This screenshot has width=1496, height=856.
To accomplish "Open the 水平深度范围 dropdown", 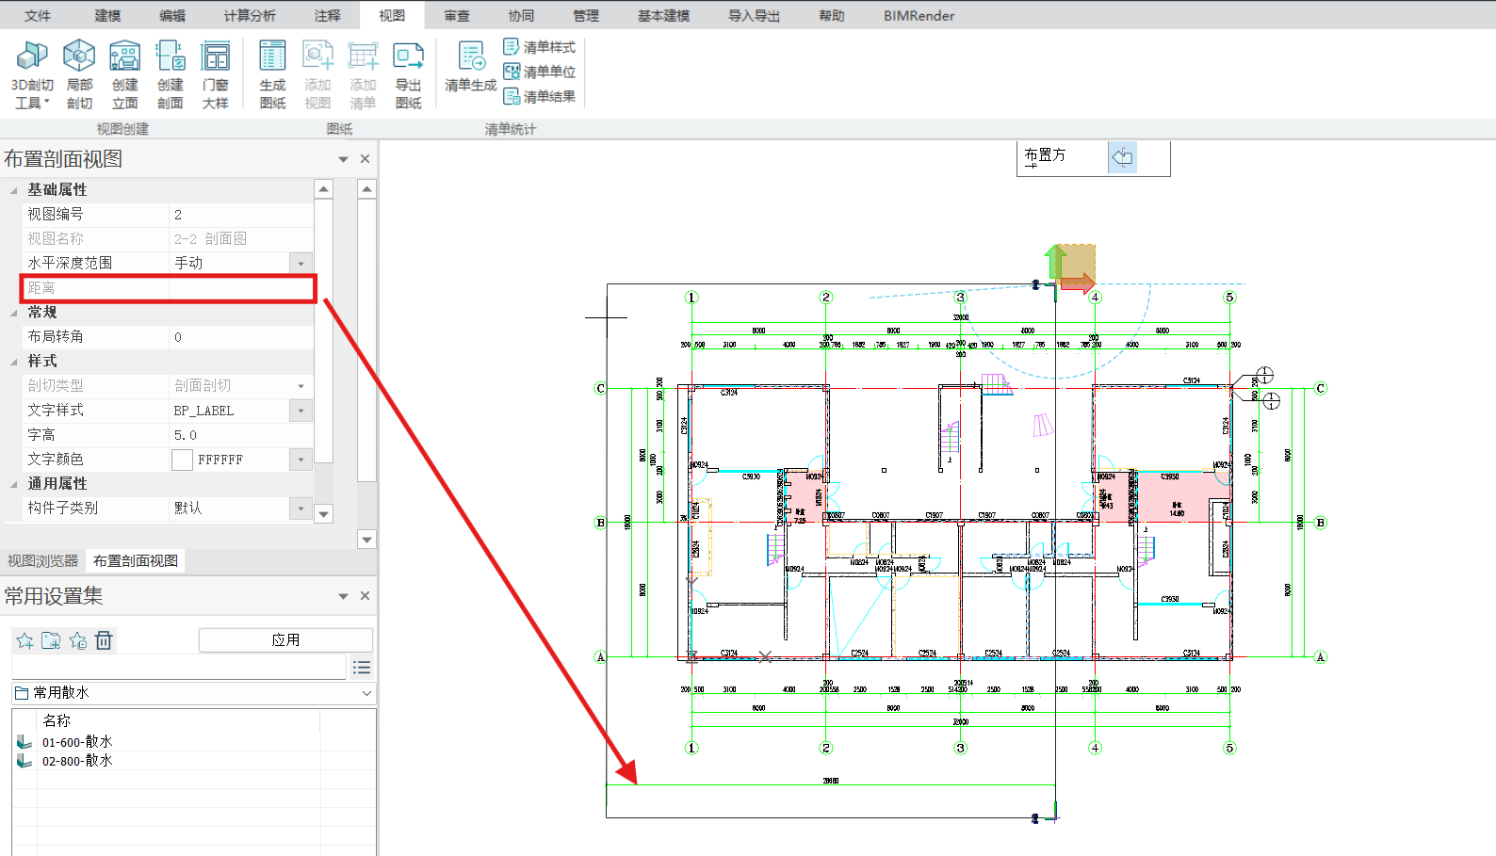I will 301,264.
